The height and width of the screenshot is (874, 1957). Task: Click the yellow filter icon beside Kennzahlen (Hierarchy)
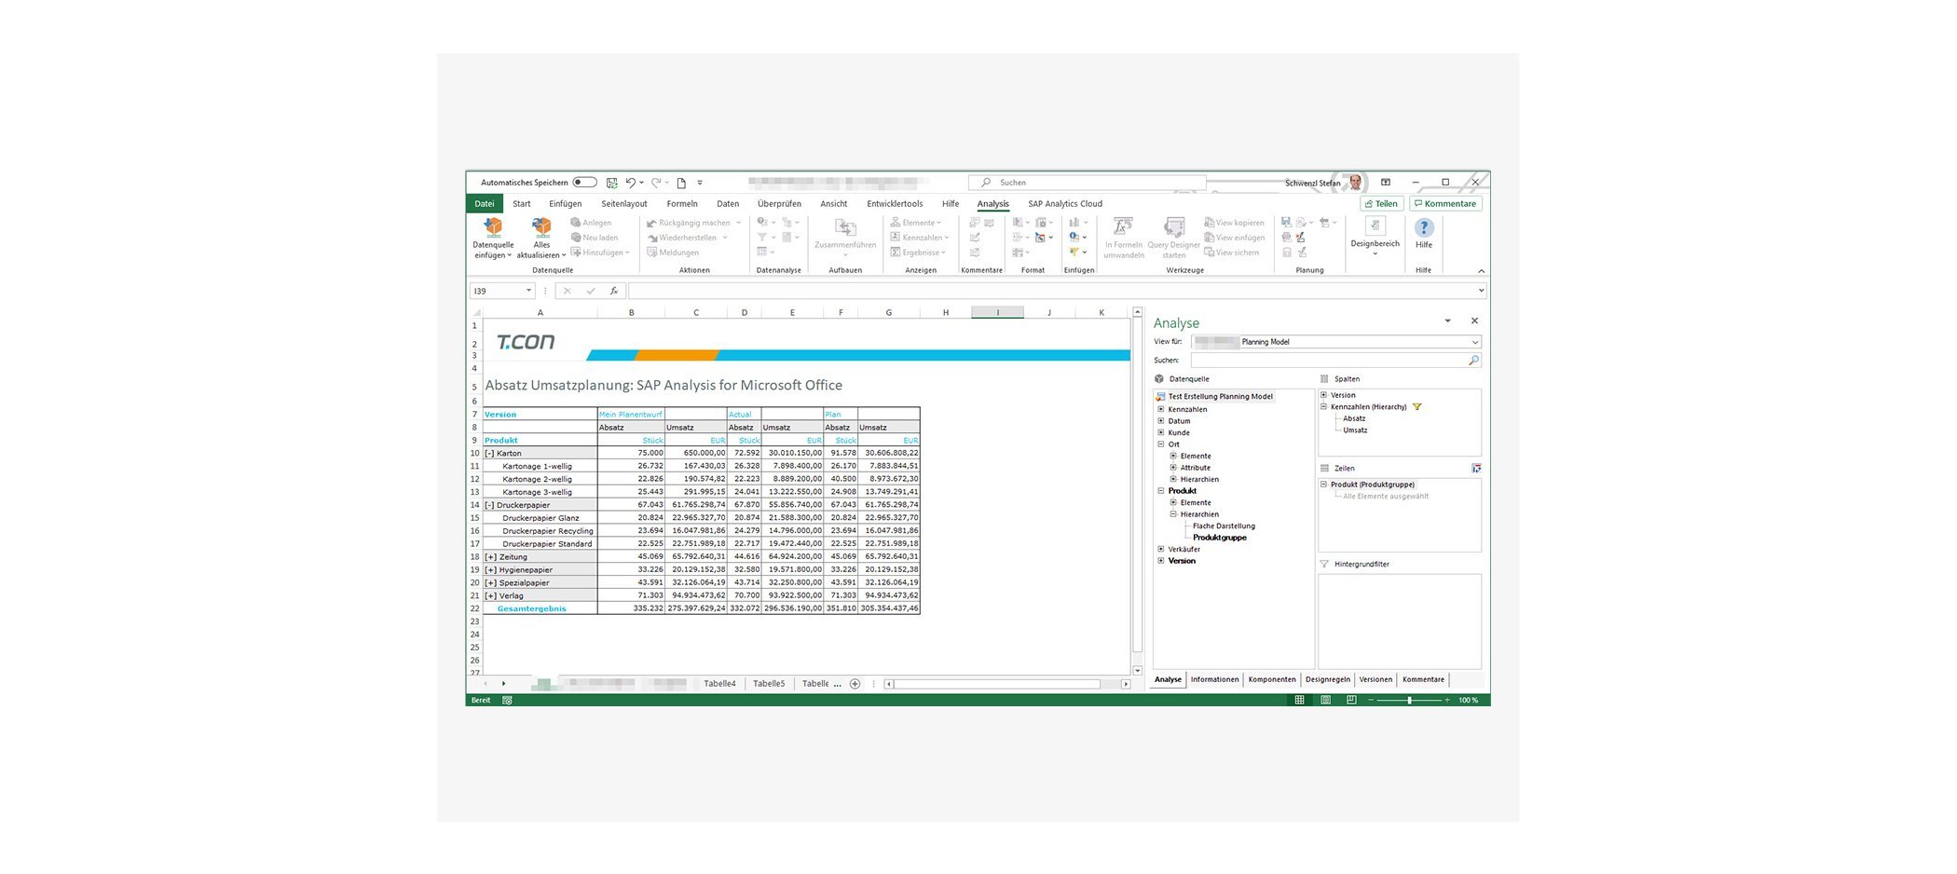coord(1416,407)
